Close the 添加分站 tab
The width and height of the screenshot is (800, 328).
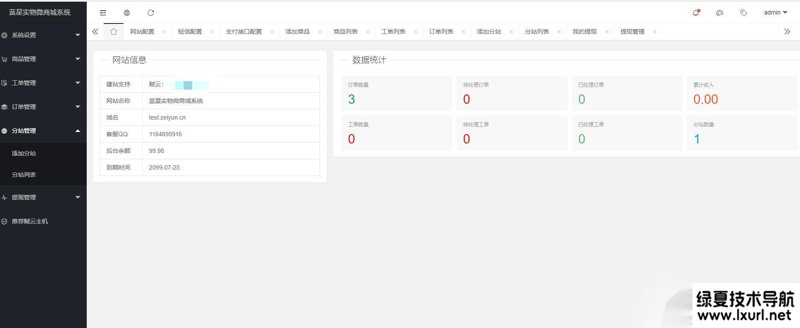tap(511, 32)
